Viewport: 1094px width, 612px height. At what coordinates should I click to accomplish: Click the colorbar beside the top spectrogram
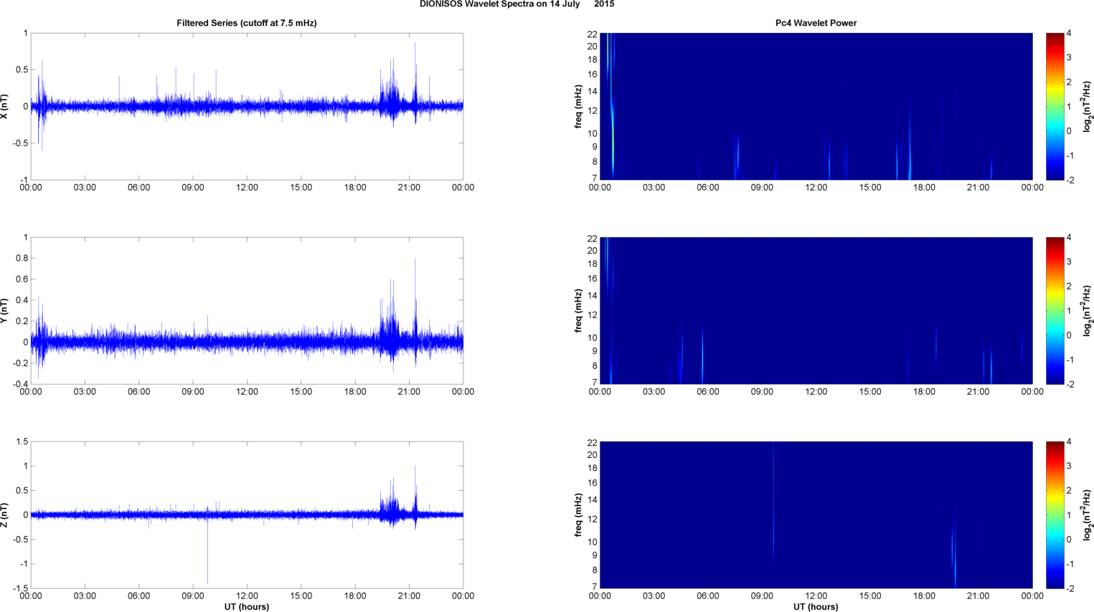(1055, 106)
